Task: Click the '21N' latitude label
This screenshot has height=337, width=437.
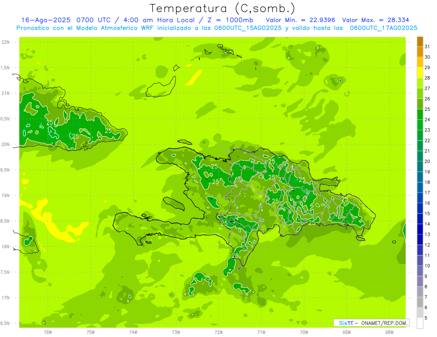Action: click(x=5, y=93)
